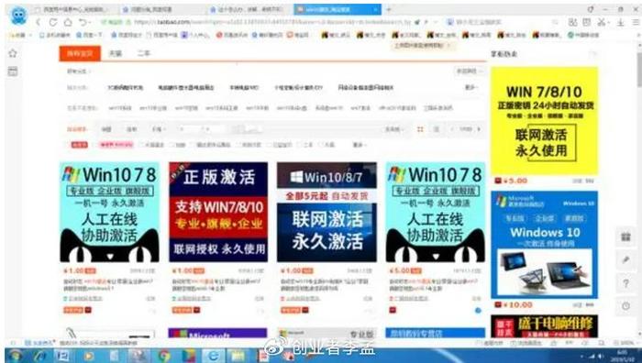Tick the second filter checkbox in the filter row

point(172,145)
